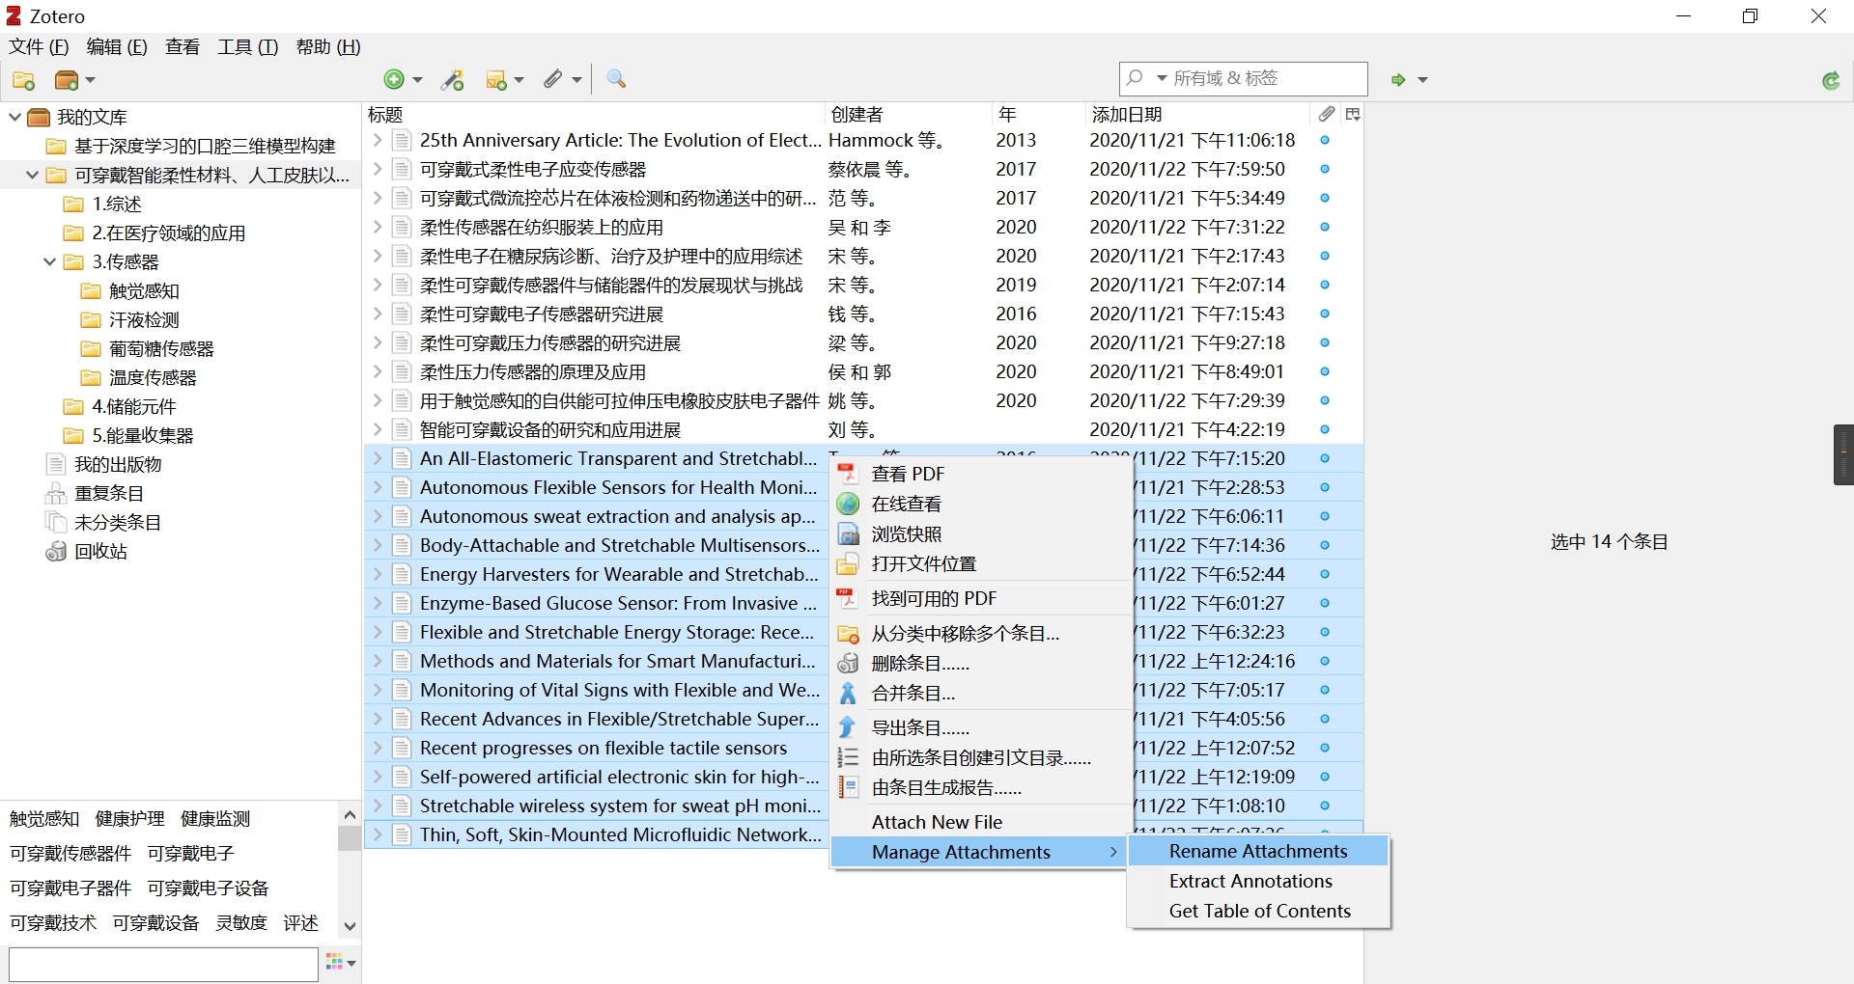Choose Attach New File menu entry
This screenshot has width=1854, height=984.
[981, 822]
